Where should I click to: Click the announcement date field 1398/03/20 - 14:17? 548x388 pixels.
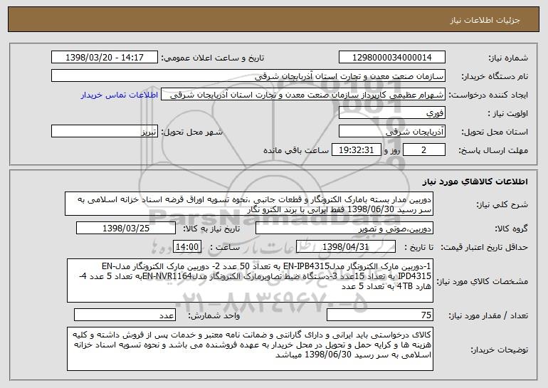click(105, 57)
